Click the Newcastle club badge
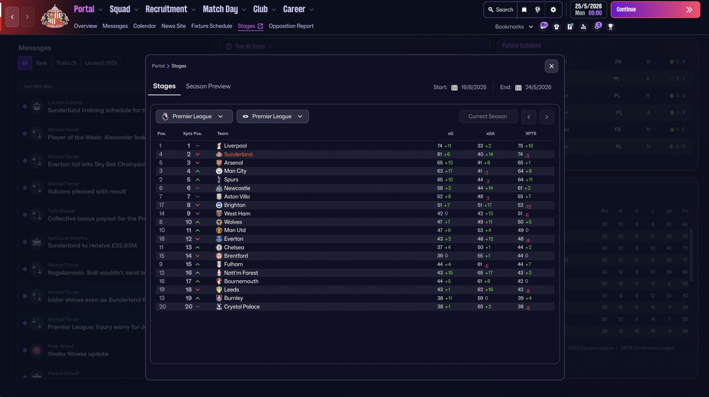Screen dimensions: 709x397 click(x=219, y=188)
